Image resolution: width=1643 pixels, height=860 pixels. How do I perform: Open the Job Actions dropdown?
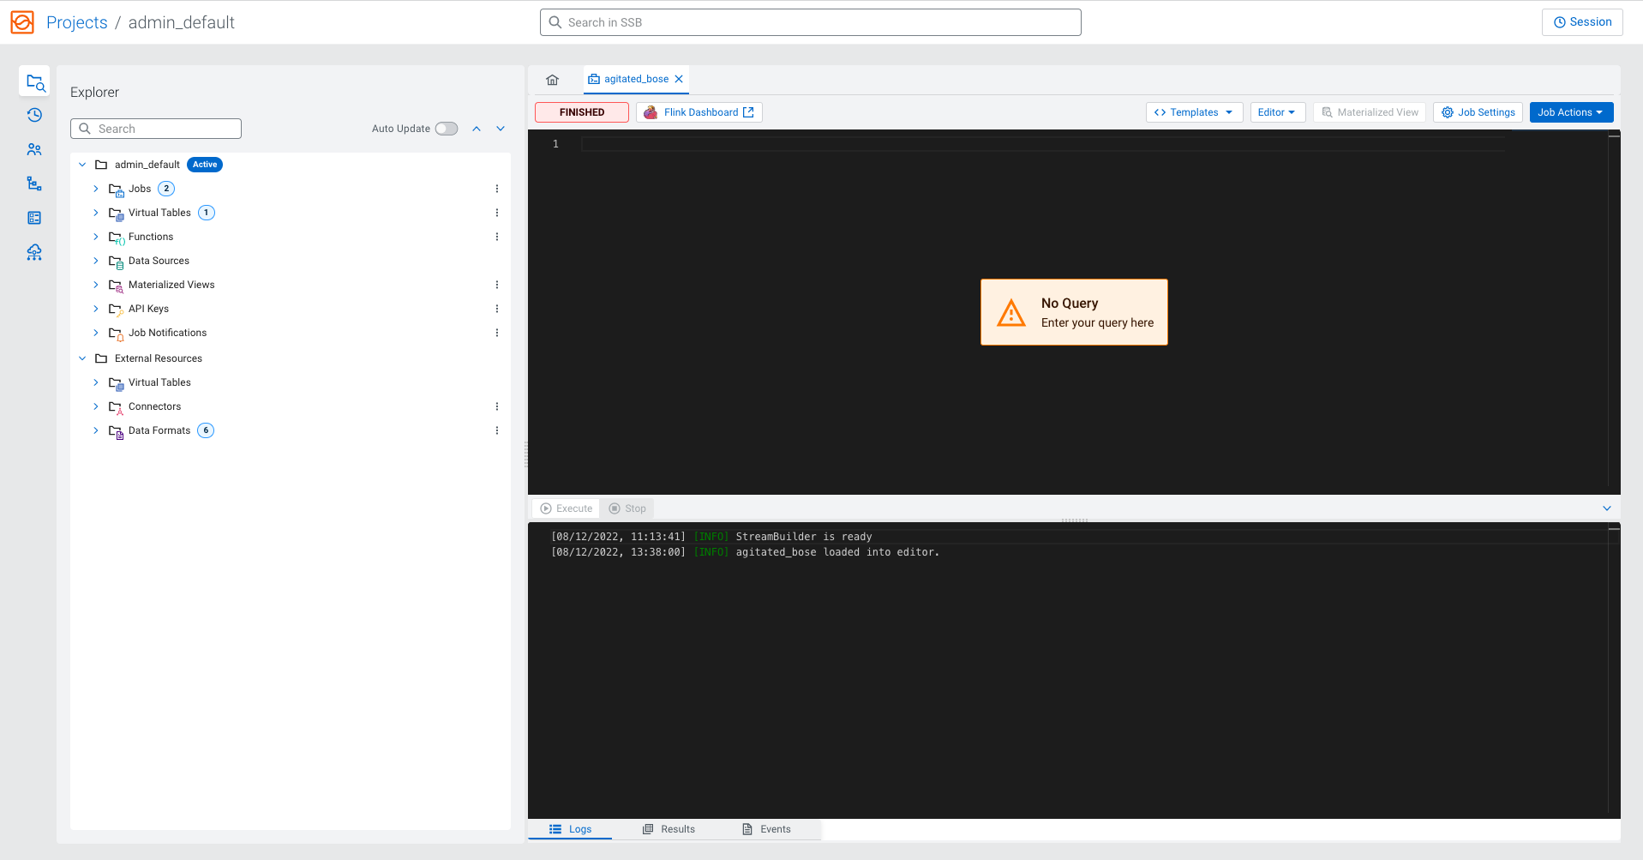click(x=1570, y=112)
